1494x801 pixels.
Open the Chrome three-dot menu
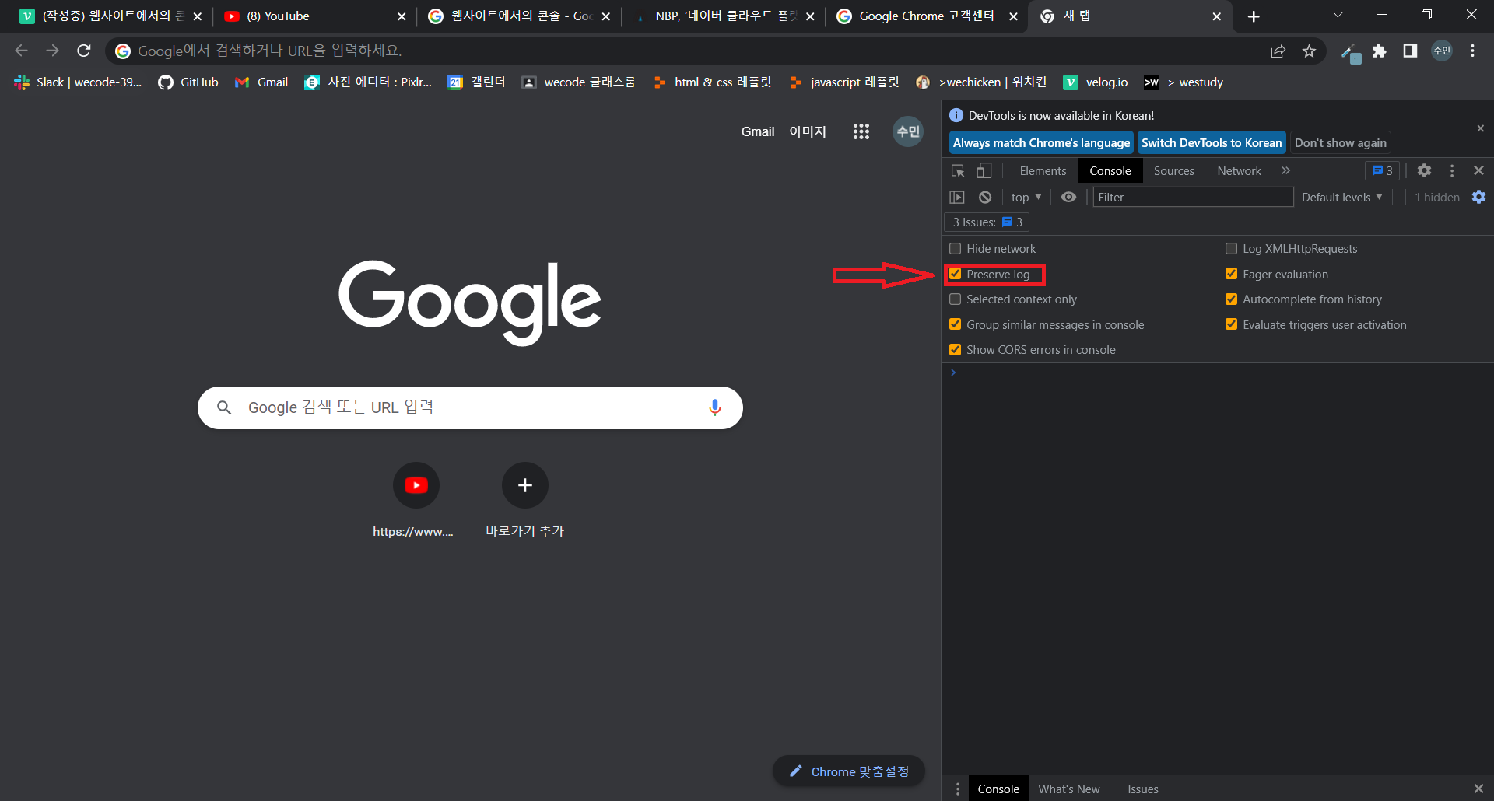pyautogui.click(x=1472, y=51)
